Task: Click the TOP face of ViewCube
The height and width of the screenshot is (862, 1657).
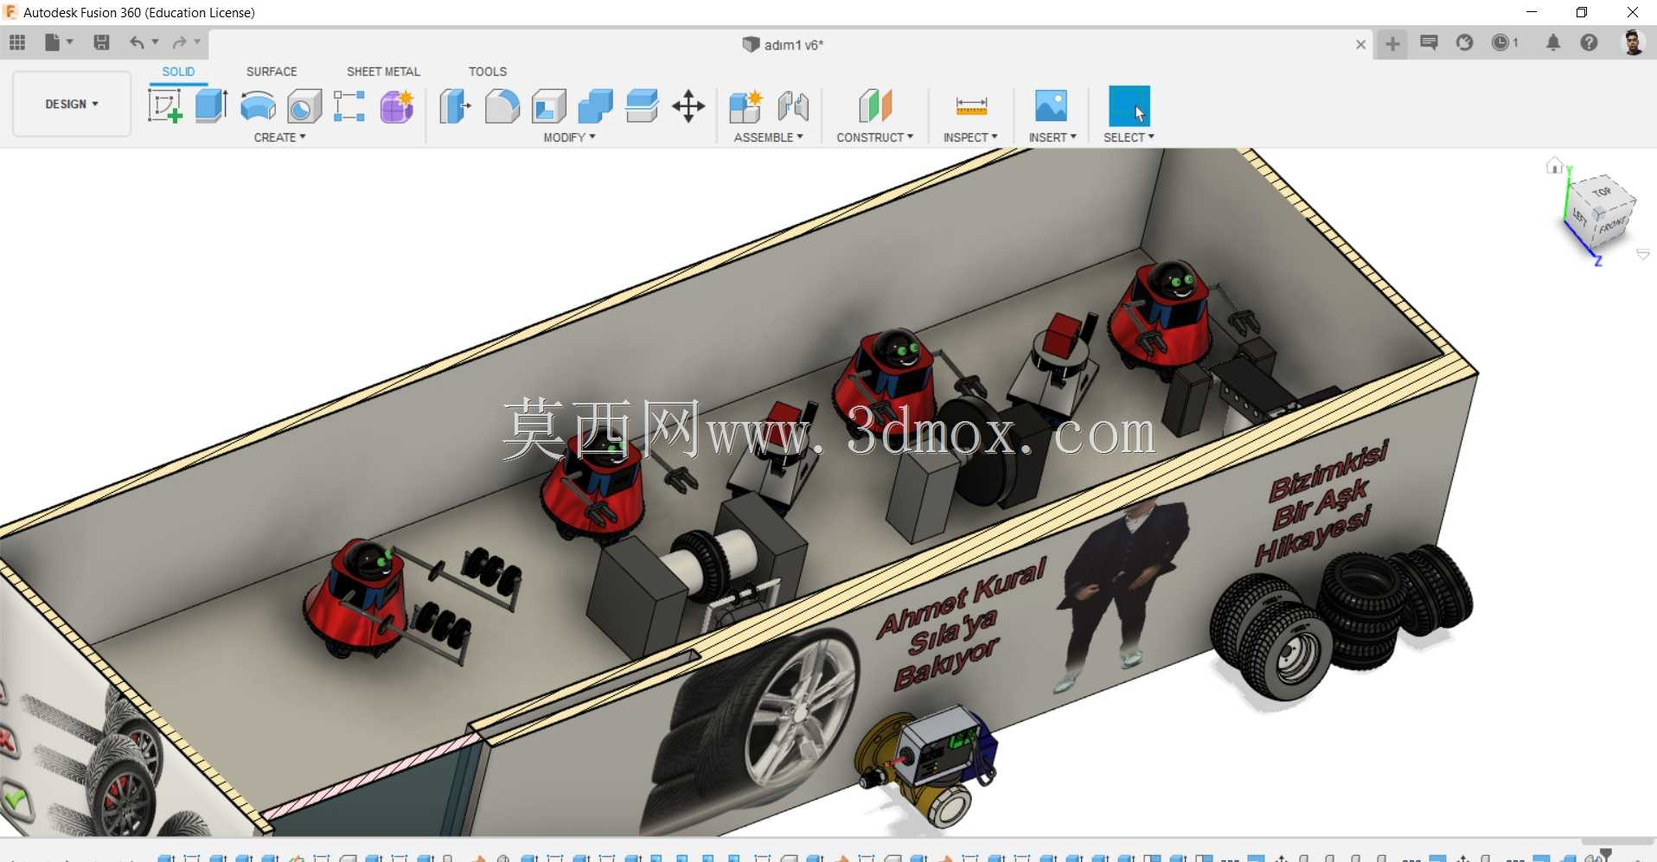Action: point(1602,192)
